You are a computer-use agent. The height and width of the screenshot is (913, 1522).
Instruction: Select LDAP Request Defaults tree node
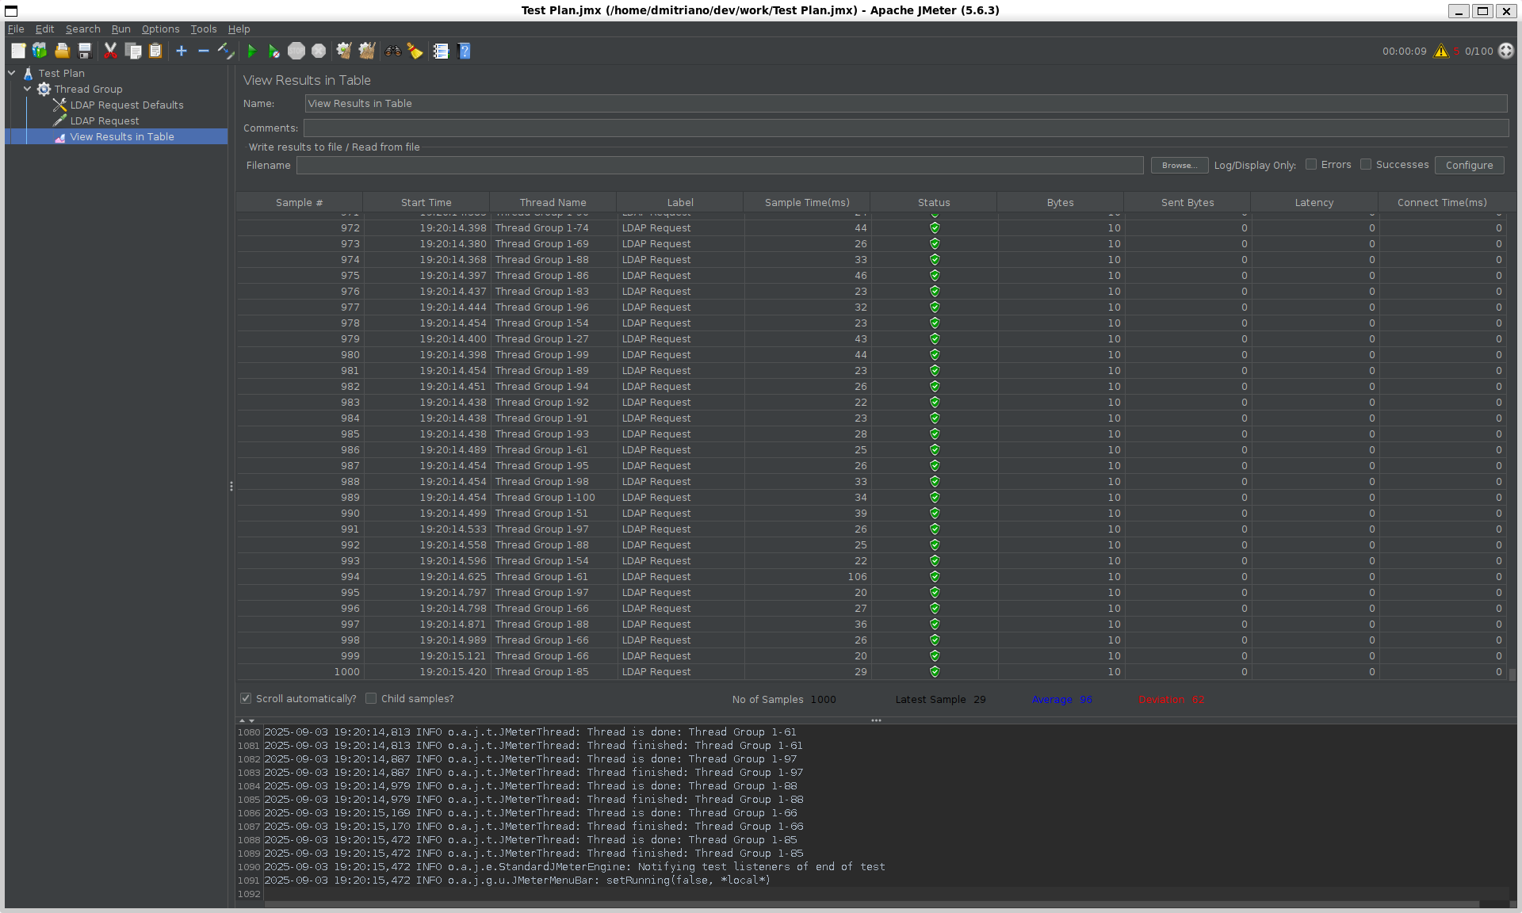126,105
